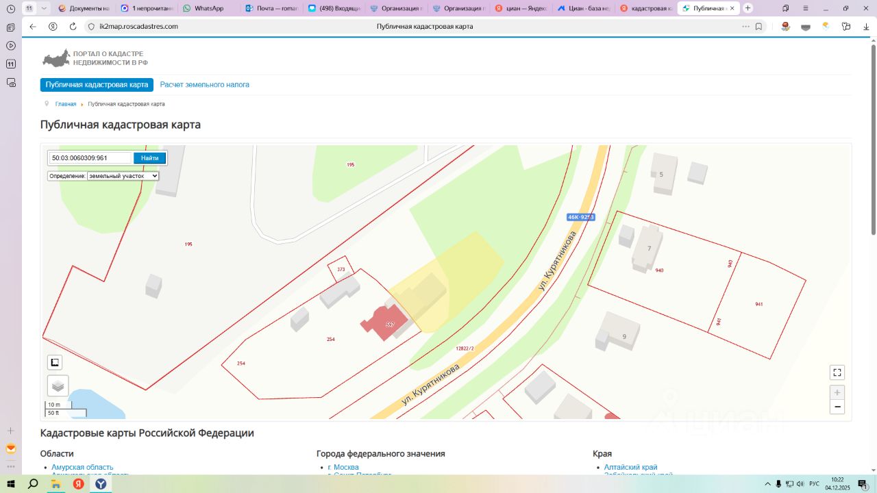Switch to Циан - база browser tab
This screenshot has width=877, height=493.
582,8
